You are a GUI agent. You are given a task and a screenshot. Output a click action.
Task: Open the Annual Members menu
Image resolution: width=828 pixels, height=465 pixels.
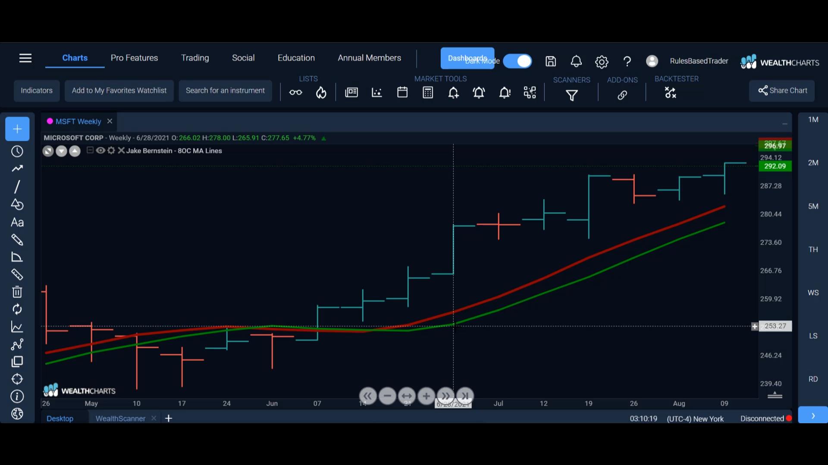[x=370, y=58]
